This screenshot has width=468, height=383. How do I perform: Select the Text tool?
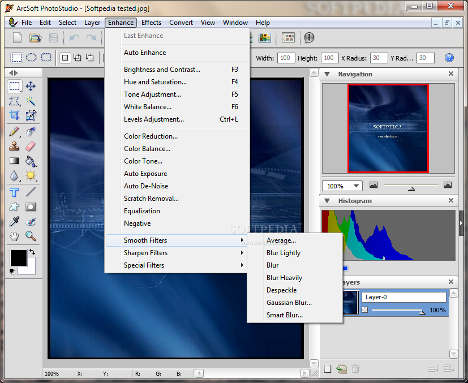[14, 192]
